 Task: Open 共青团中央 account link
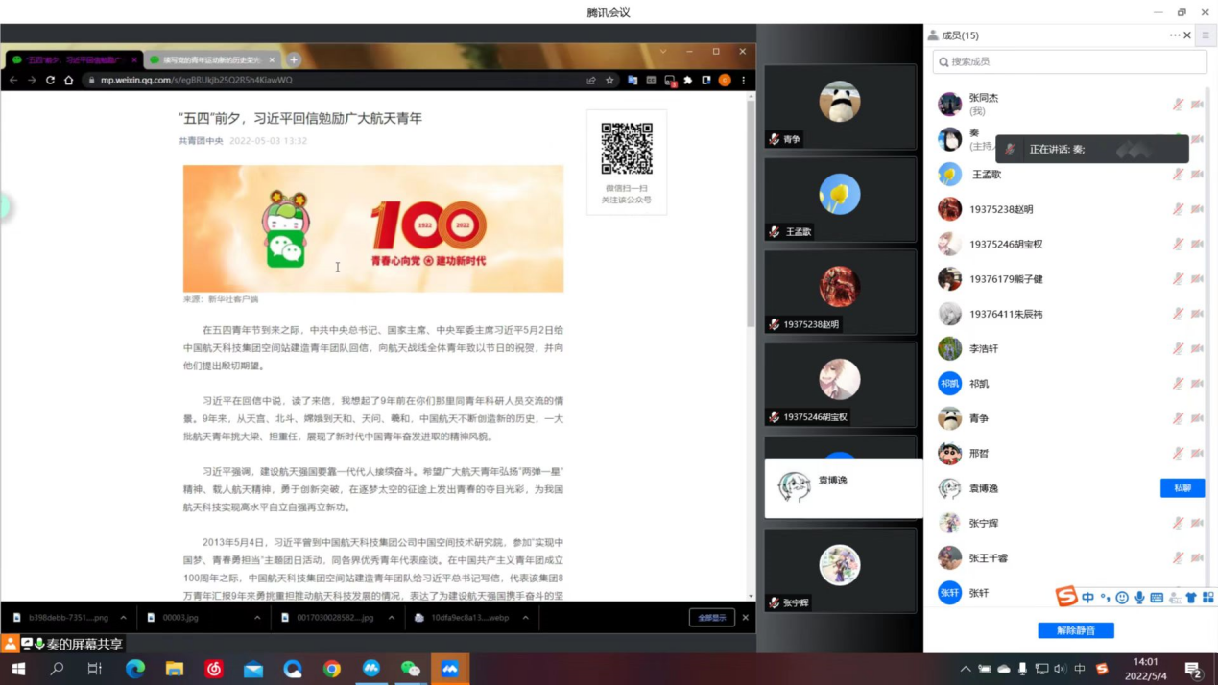(x=201, y=141)
